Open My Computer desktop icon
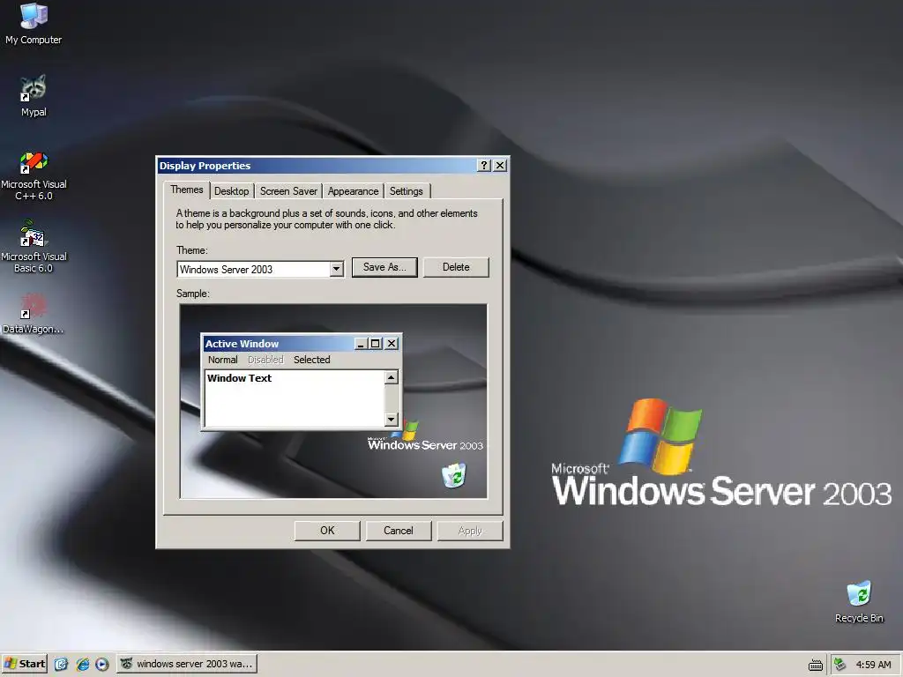This screenshot has height=677, width=903. pyautogui.click(x=34, y=23)
